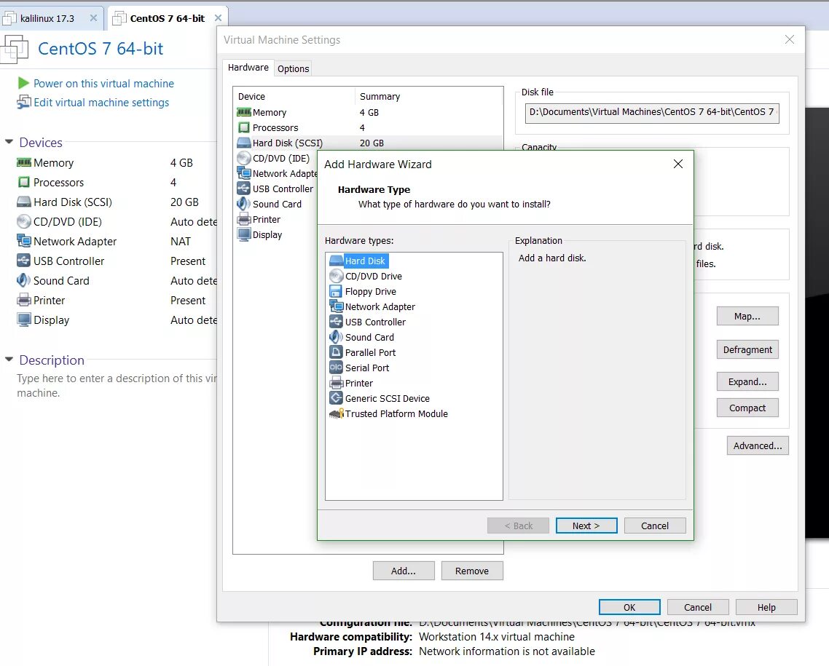
Task: Click the Help button
Action: point(766,607)
